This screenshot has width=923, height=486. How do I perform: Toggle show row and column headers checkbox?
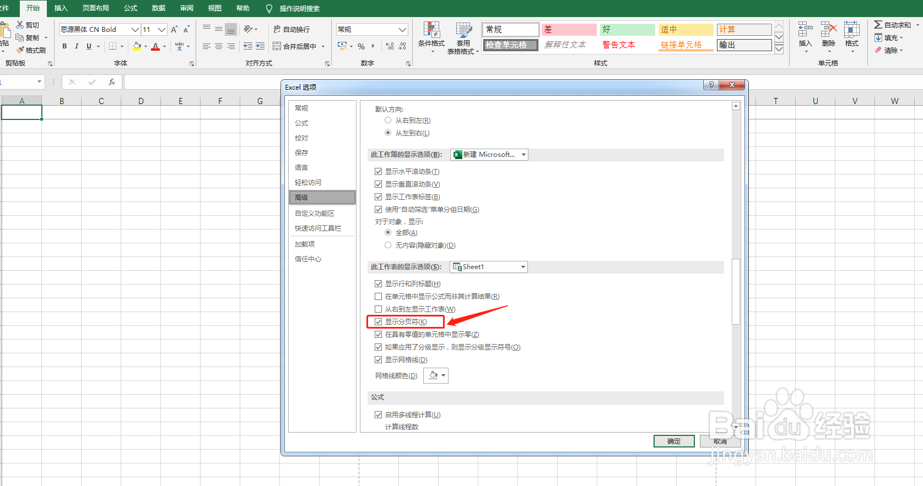[379, 283]
